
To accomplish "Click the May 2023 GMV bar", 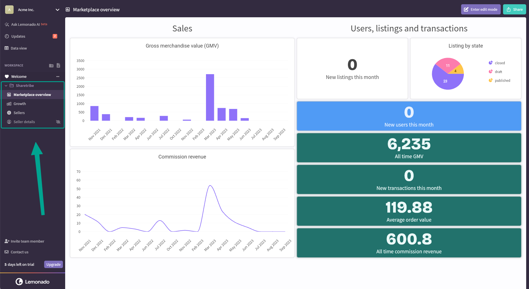I will [x=233, y=115].
